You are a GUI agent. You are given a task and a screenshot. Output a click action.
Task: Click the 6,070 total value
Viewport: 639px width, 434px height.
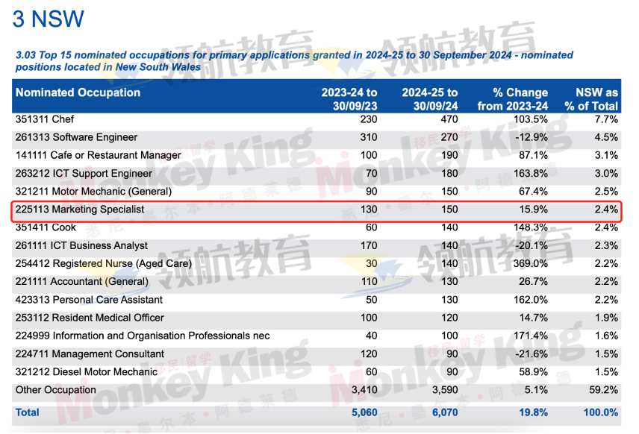(443, 412)
